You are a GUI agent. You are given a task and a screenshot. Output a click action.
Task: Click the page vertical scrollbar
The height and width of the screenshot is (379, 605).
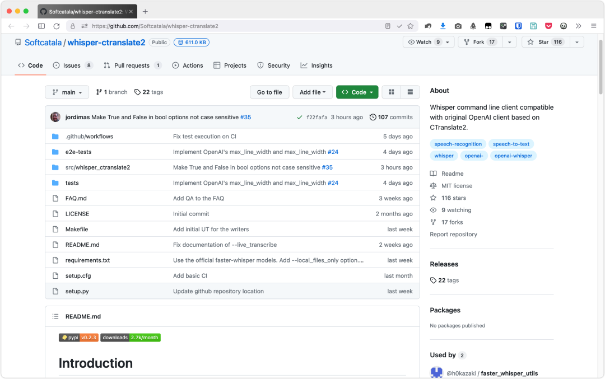(601, 66)
